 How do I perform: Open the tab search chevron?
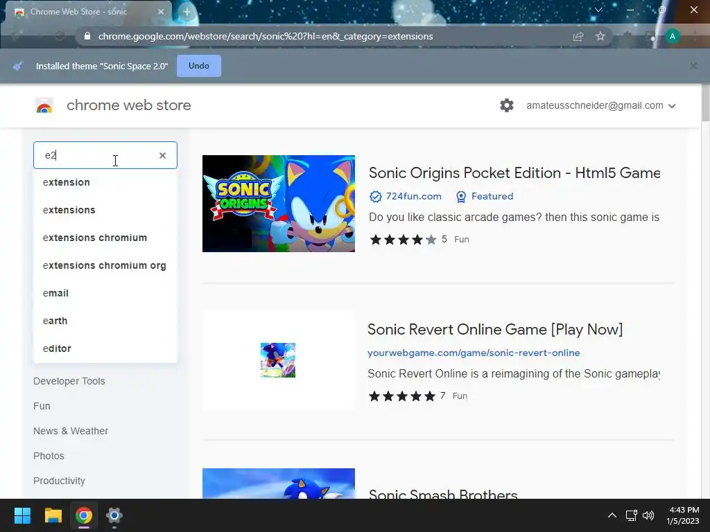pos(598,10)
